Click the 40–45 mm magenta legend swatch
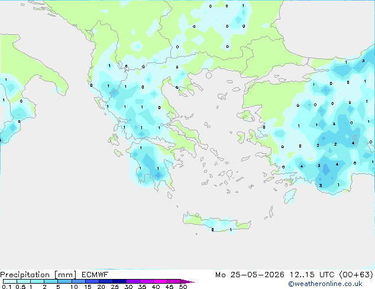The width and height of the screenshot is (375, 289). pyautogui.click(x=160, y=281)
